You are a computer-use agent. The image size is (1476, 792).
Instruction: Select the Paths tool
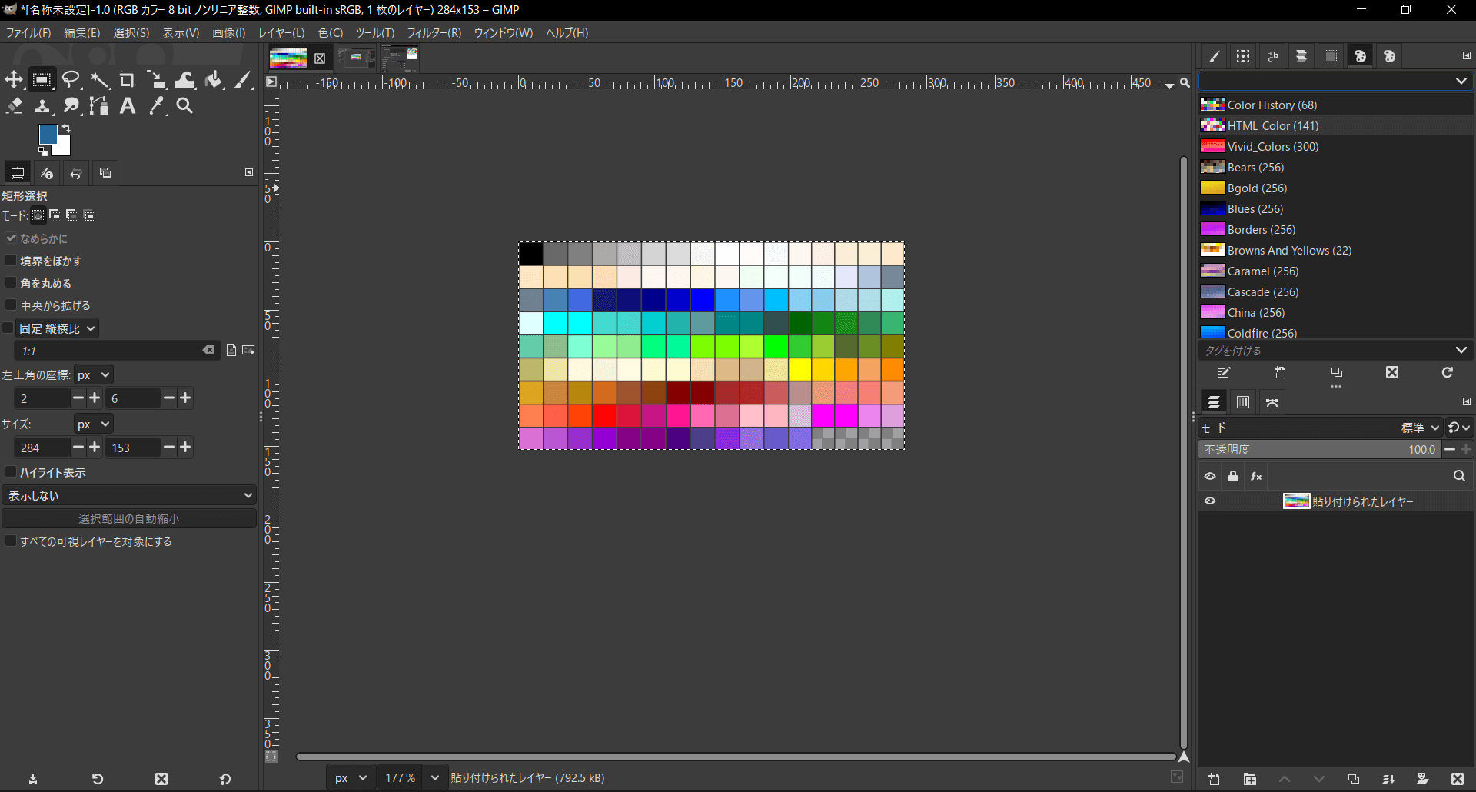(99, 106)
